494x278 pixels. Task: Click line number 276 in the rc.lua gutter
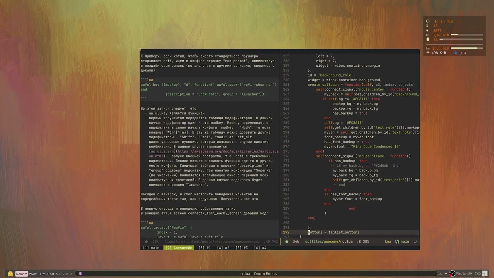click(286, 156)
